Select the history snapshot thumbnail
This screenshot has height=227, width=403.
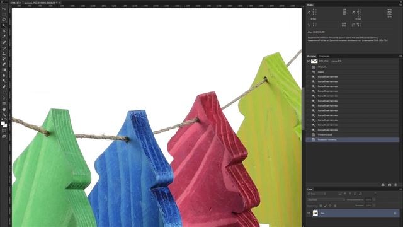point(314,61)
